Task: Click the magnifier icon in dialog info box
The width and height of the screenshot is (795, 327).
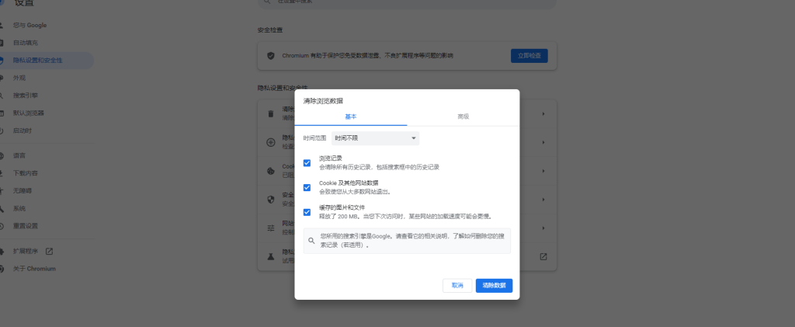Action: [312, 241]
